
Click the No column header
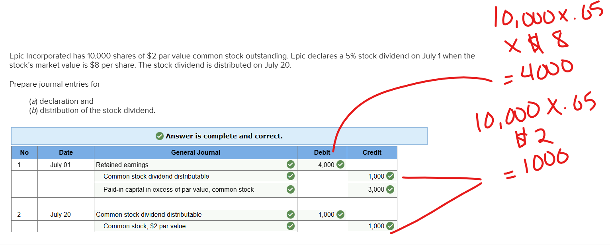(x=24, y=152)
